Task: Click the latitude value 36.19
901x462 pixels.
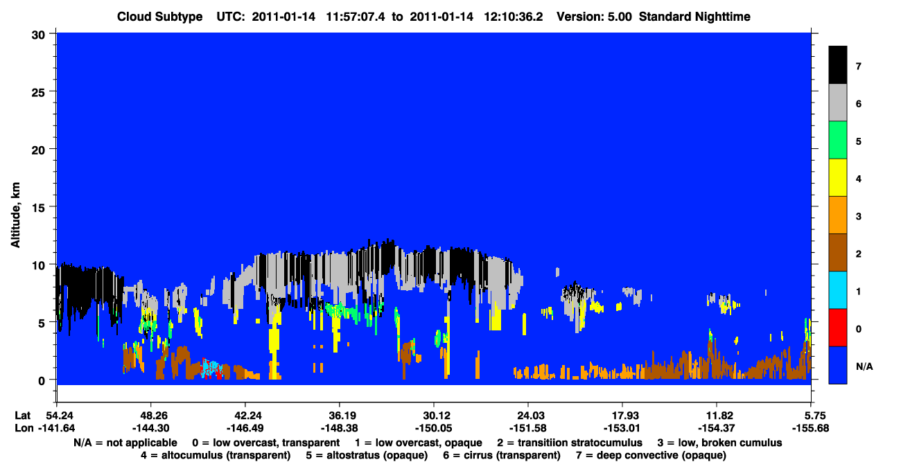Action: (340, 416)
